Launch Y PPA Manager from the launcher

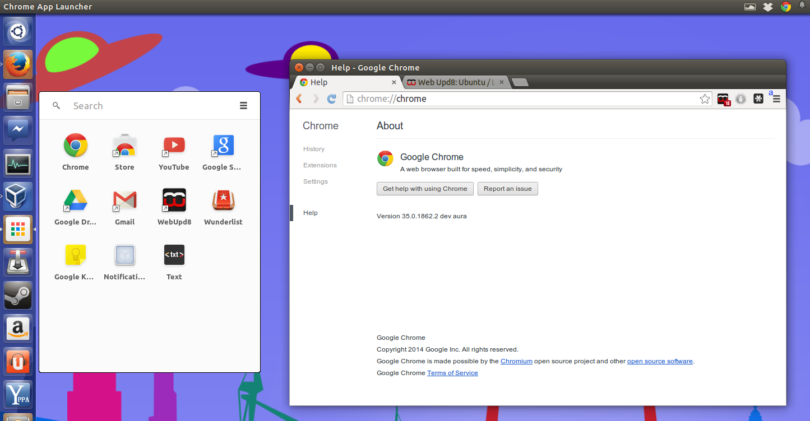click(x=18, y=395)
